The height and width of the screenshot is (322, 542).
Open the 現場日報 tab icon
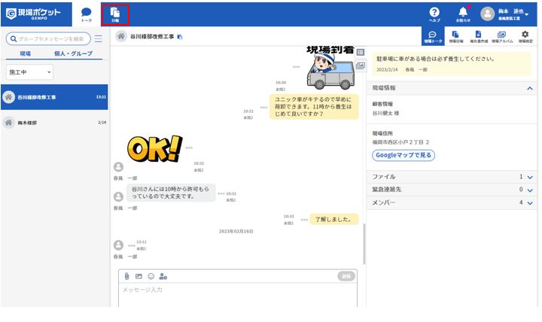(455, 37)
